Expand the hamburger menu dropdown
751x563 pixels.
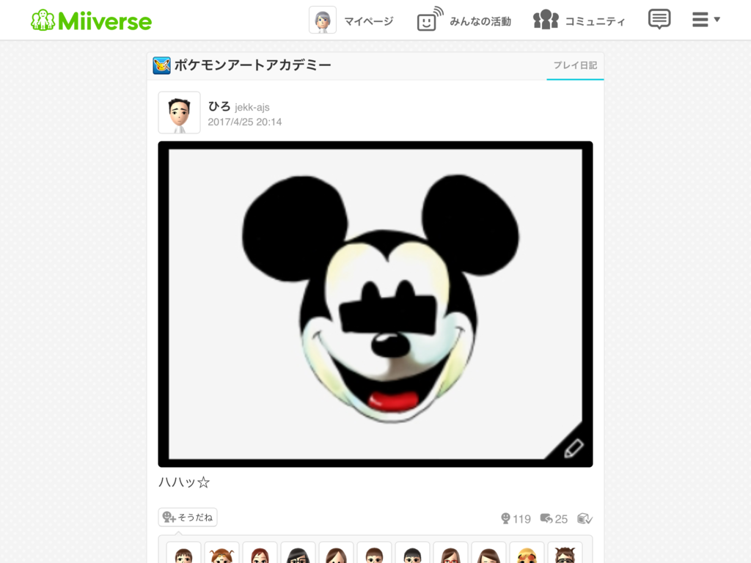(x=706, y=20)
